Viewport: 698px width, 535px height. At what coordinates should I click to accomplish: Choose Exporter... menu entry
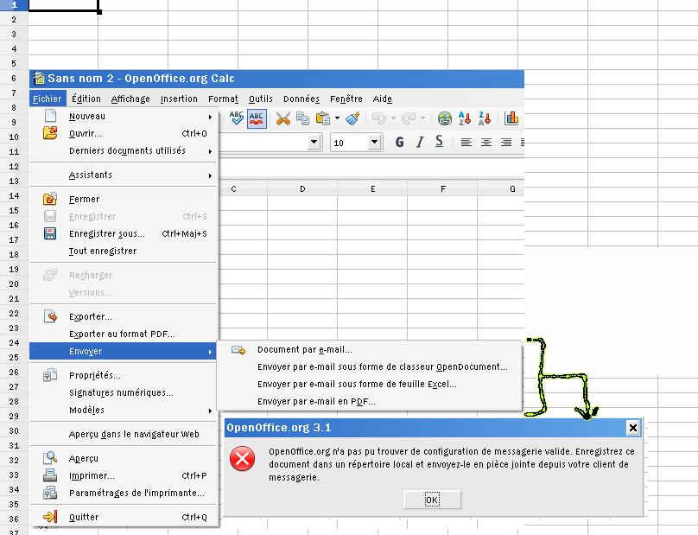(124, 316)
